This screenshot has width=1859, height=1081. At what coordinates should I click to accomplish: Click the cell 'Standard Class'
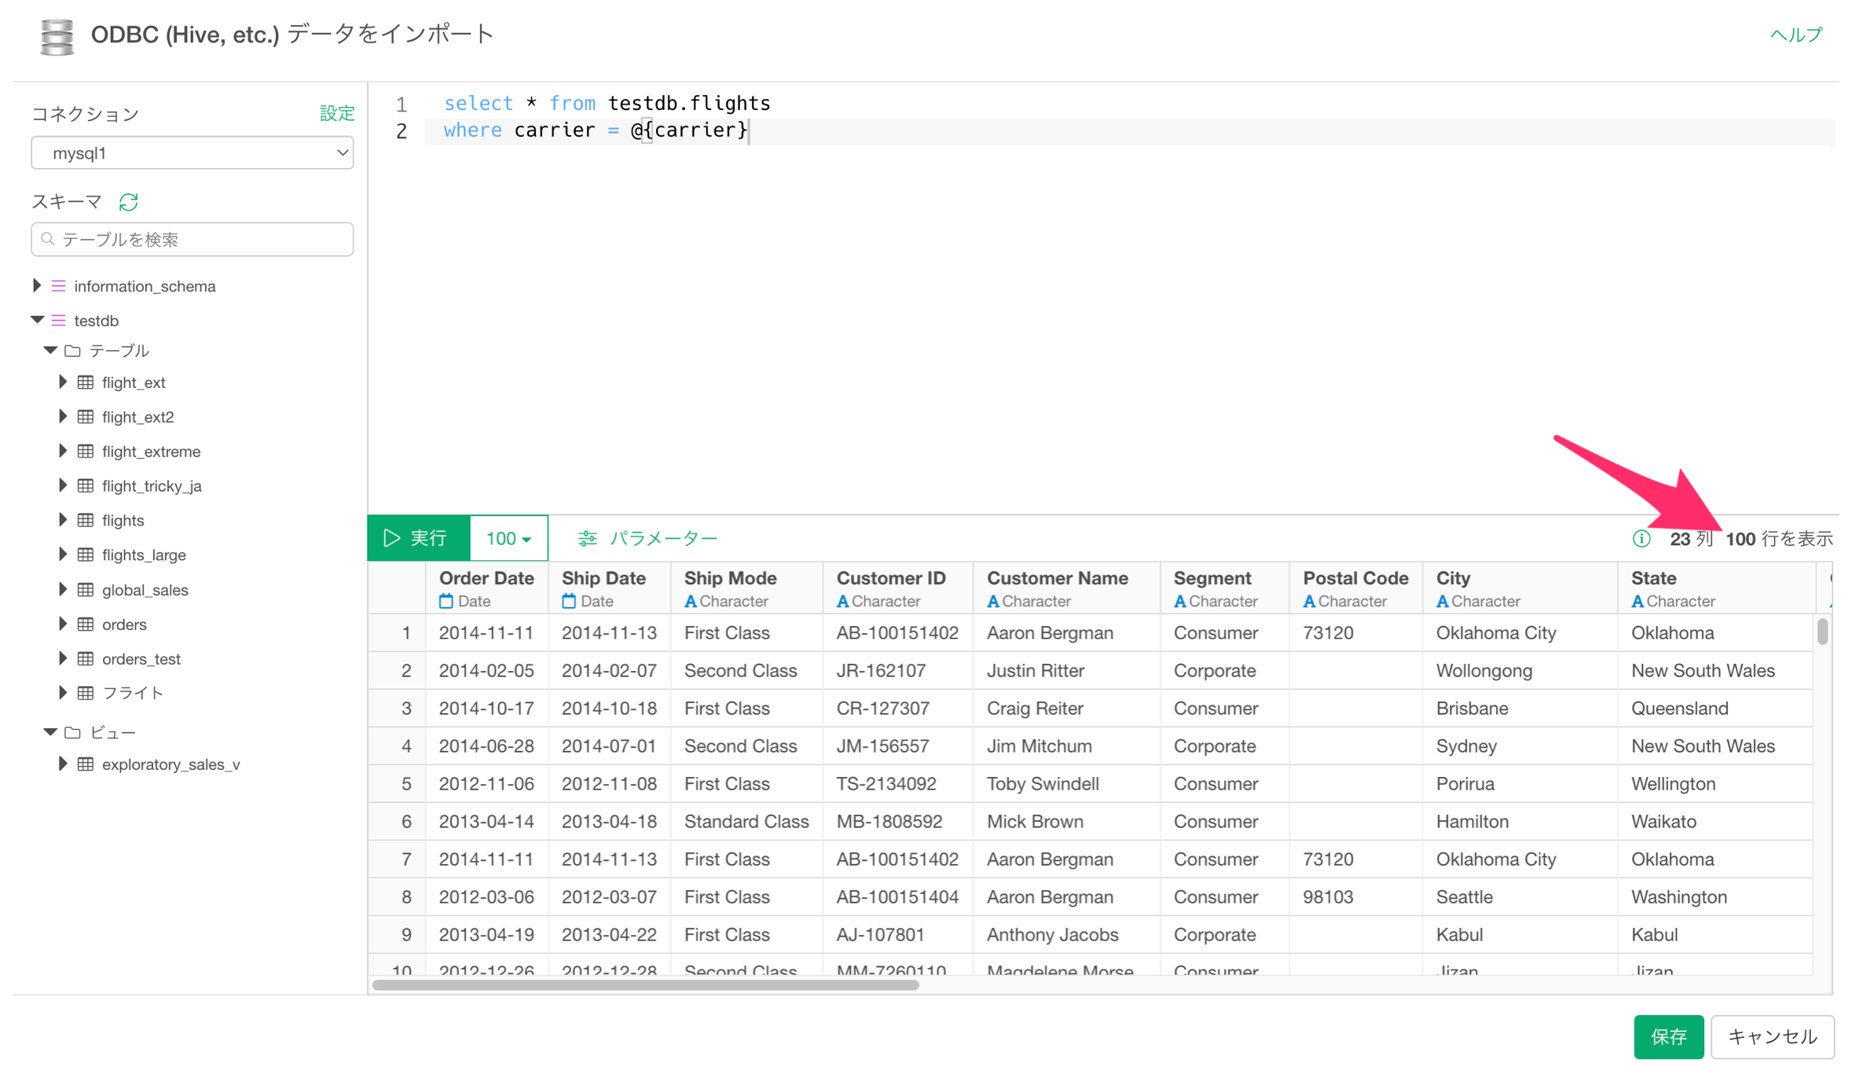point(746,822)
